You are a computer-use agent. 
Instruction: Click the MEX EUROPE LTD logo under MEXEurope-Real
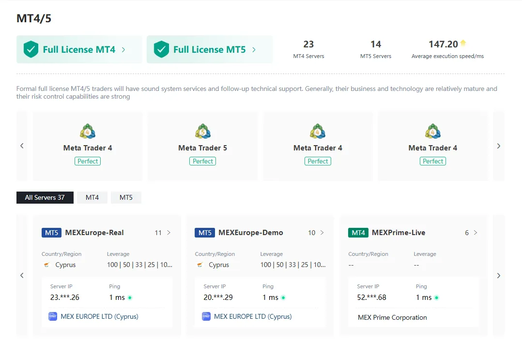53,316
